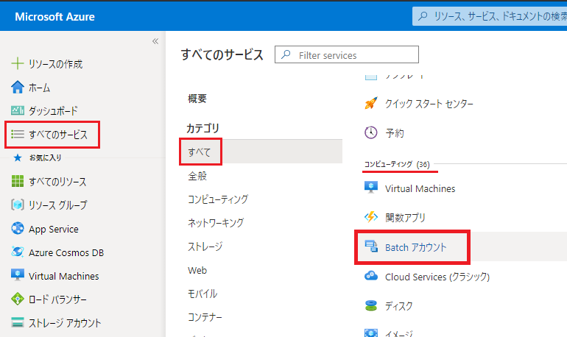Image resolution: width=567 pixels, height=337 pixels.
Task: Click the Cloud Services cloud icon
Action: [x=371, y=276]
